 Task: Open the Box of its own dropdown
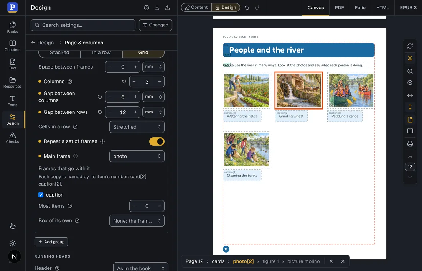click(137, 221)
